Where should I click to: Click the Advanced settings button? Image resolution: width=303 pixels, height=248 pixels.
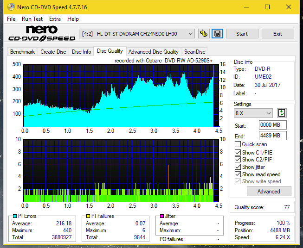point(269,192)
